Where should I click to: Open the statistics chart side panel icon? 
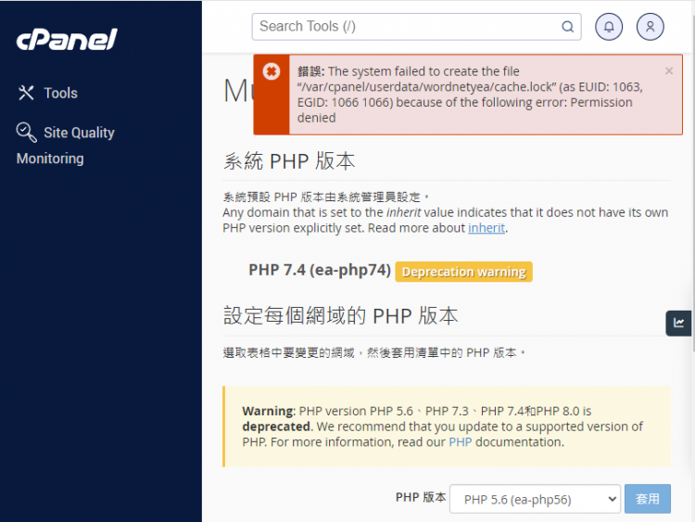678,323
